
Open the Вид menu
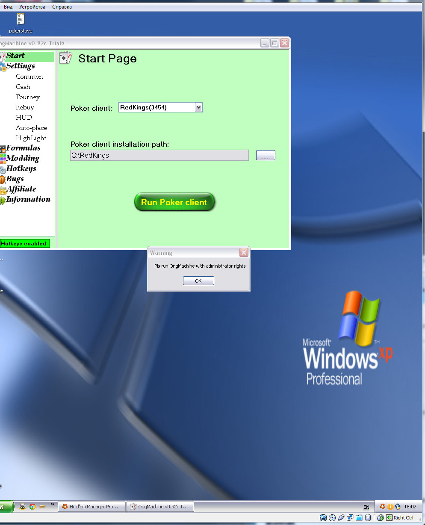8,7
